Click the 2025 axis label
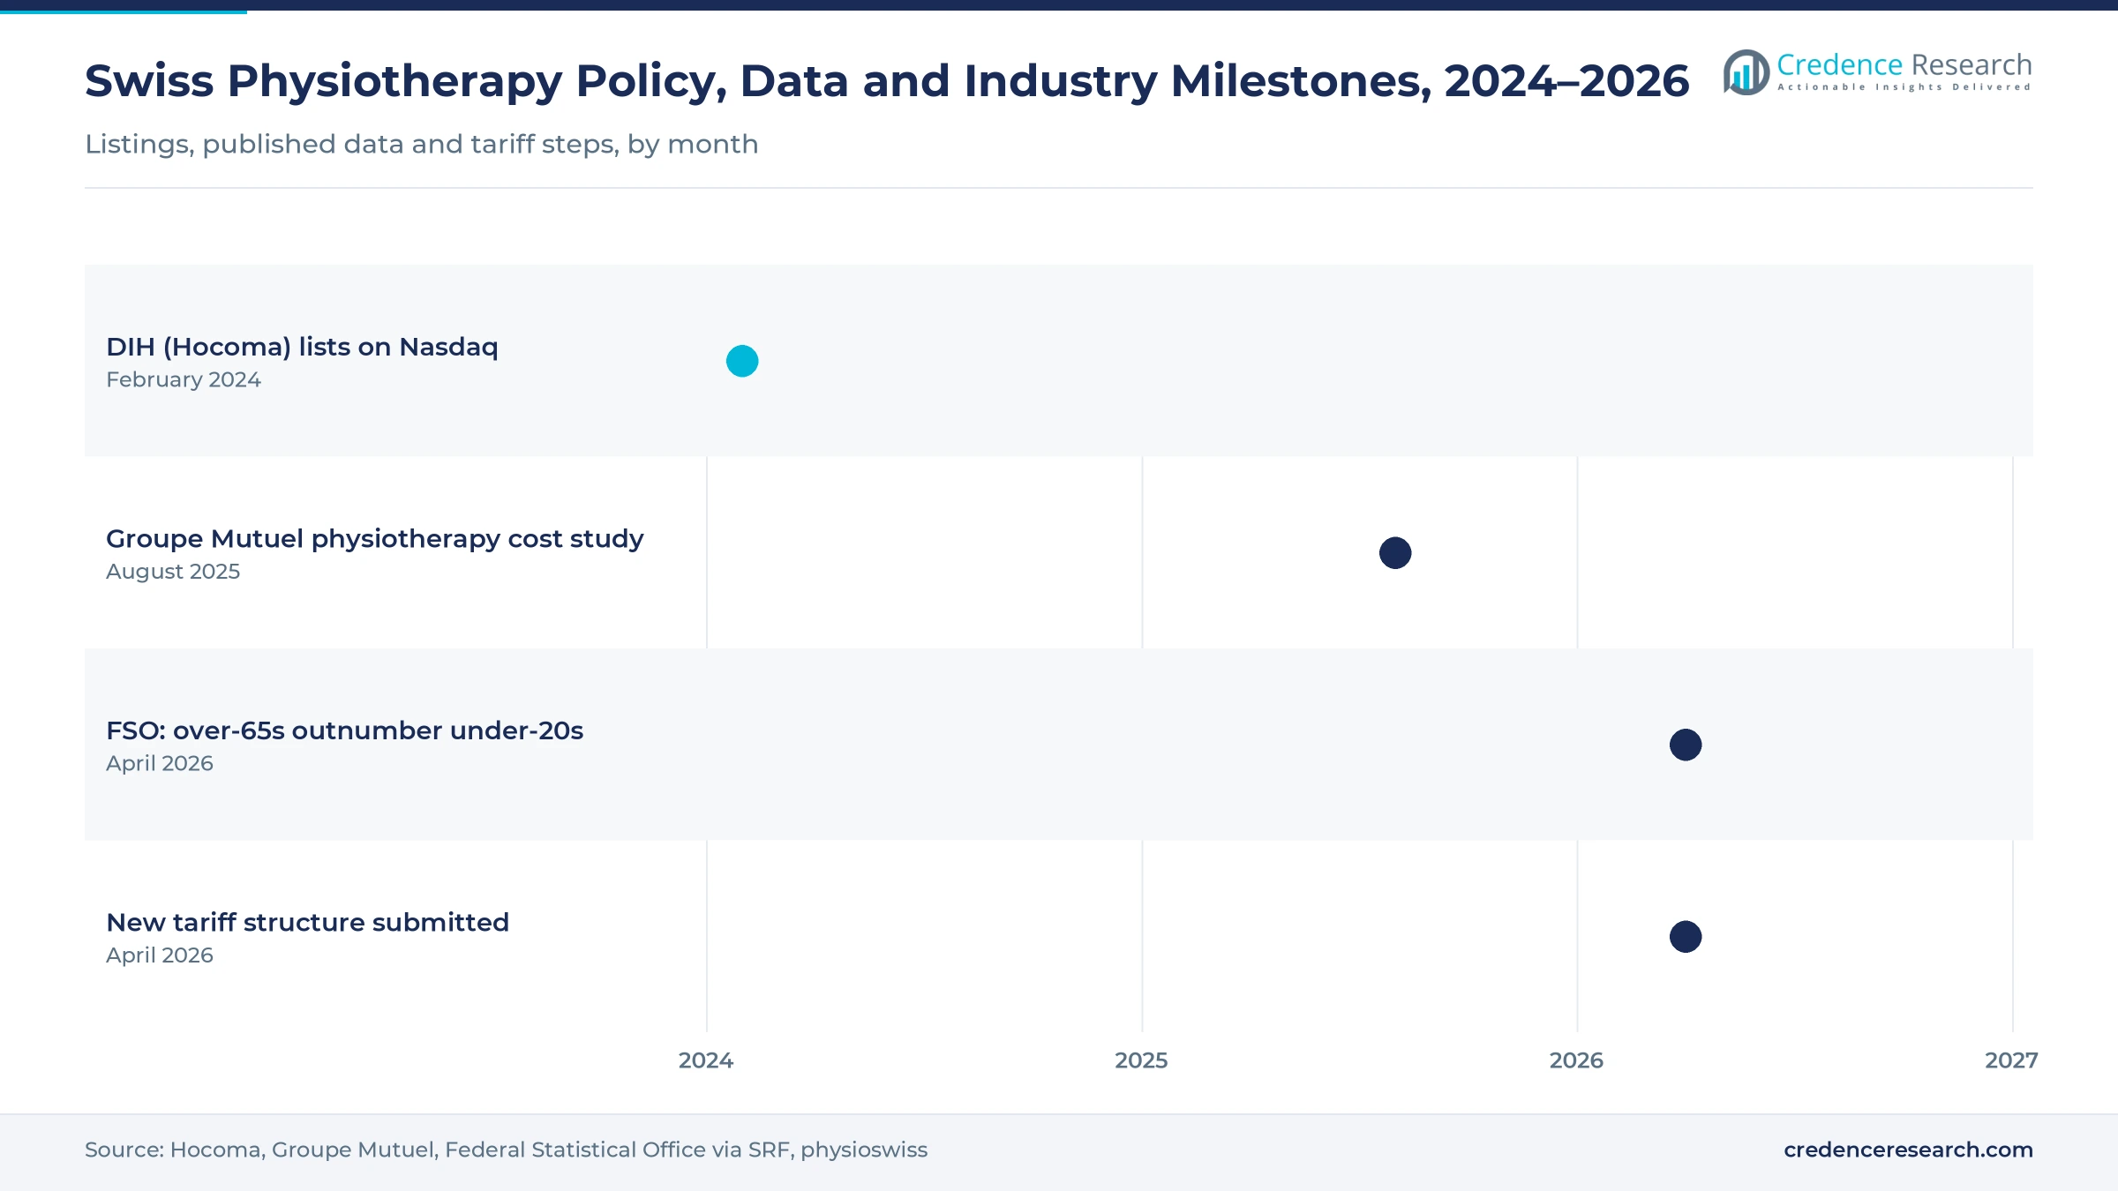 [1141, 1060]
